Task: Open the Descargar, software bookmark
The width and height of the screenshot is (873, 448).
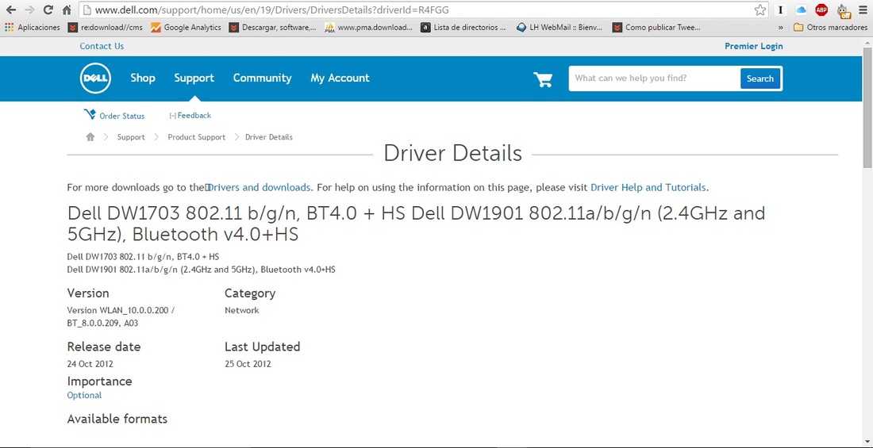Action: [273, 27]
